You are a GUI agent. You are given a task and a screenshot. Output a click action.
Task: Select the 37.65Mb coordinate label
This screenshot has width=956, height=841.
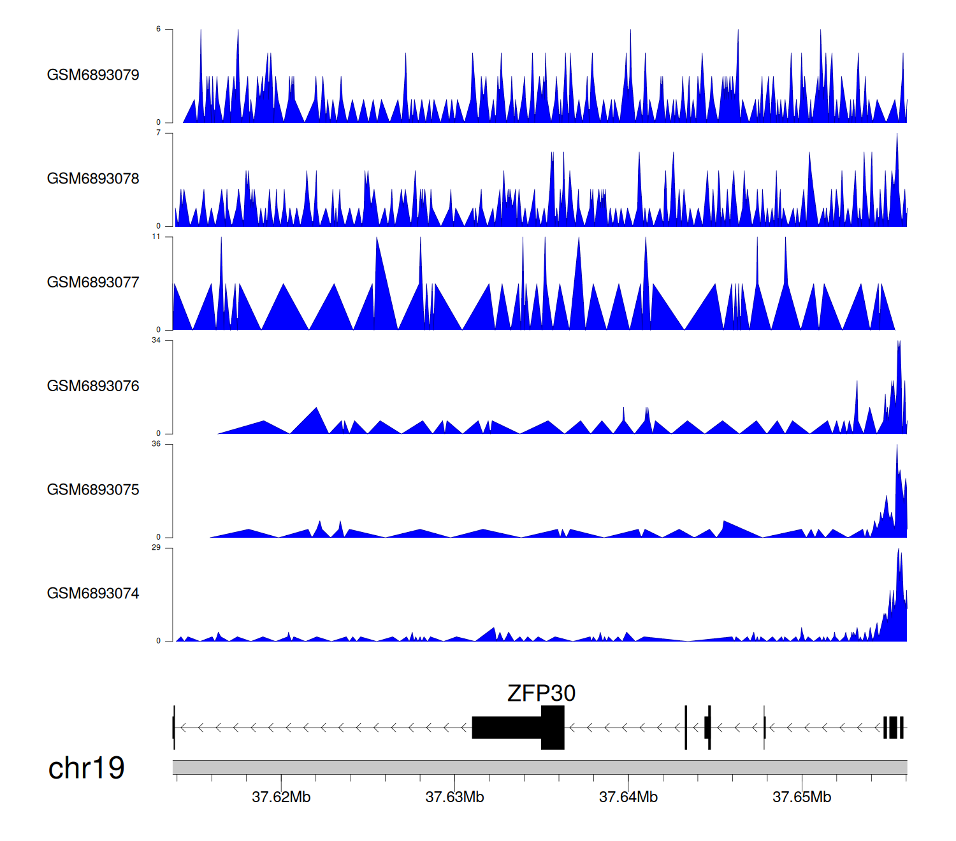pyautogui.click(x=802, y=798)
